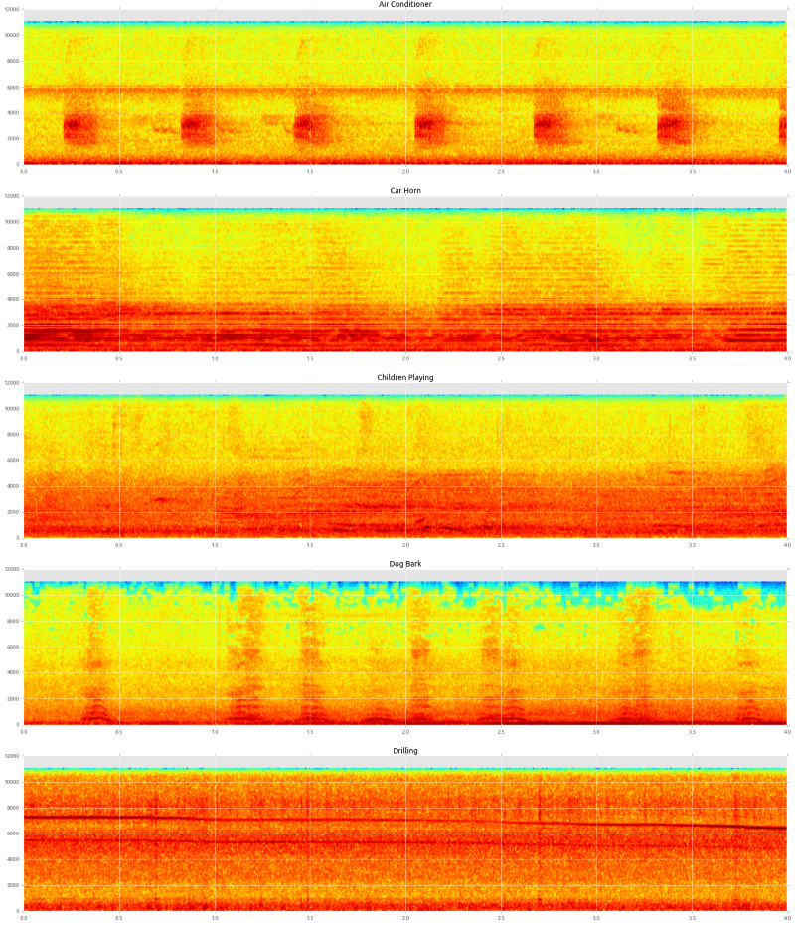Click the 'Dog Bark' plot title

pos(404,564)
